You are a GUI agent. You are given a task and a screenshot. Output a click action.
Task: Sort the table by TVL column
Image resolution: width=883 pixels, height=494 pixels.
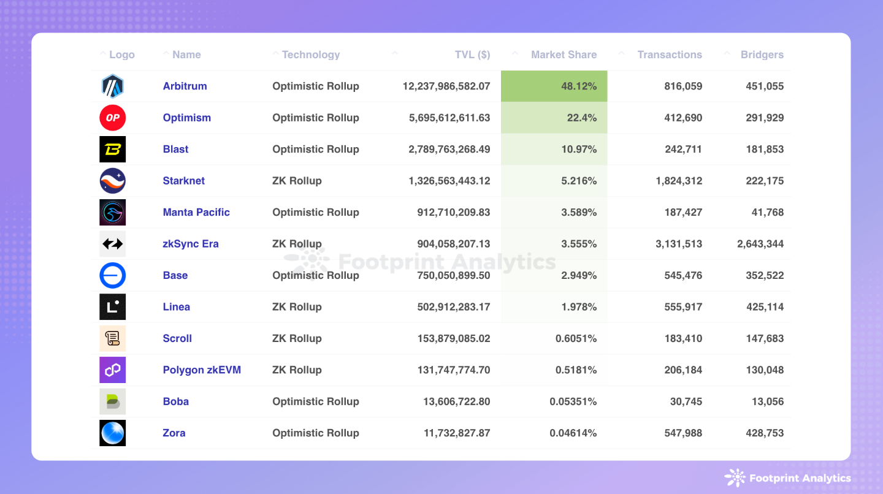472,55
